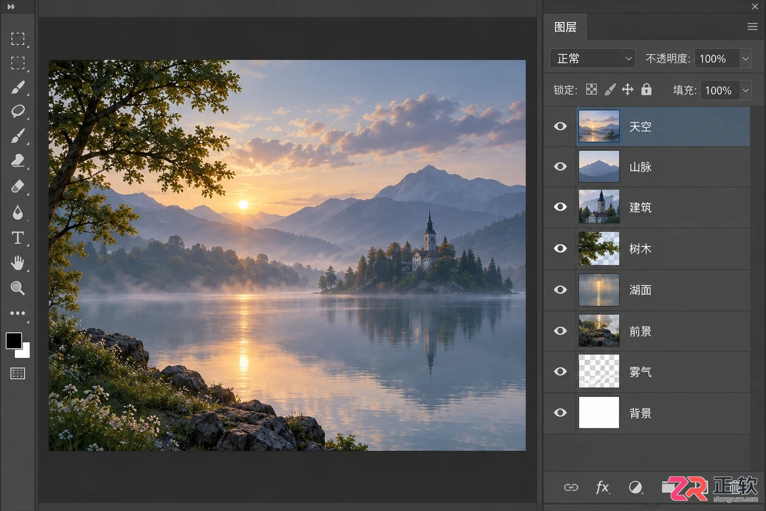Select the Eraser tool in toolbar
This screenshot has width=766, height=511.
(18, 187)
